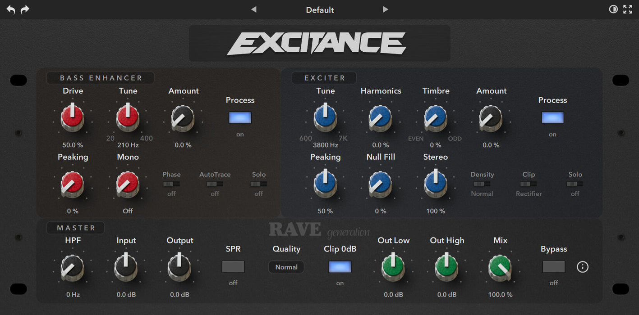The image size is (639, 315).
Task: Click the Exciter Tune value 3800 Hz
Action: click(325, 145)
